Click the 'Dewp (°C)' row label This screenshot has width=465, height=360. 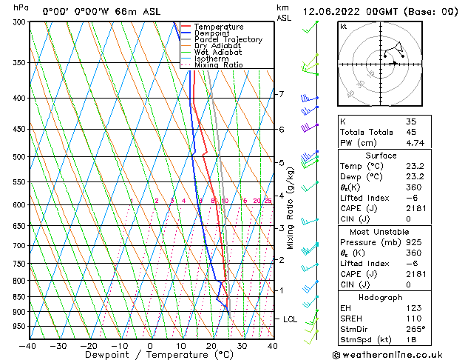point(362,177)
